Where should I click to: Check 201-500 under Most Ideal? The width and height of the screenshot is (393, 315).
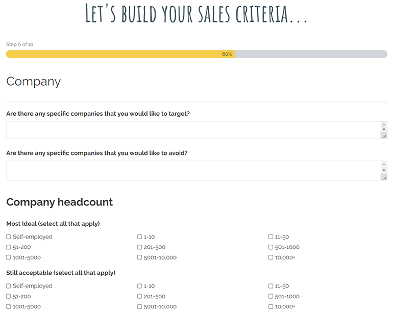click(x=140, y=247)
